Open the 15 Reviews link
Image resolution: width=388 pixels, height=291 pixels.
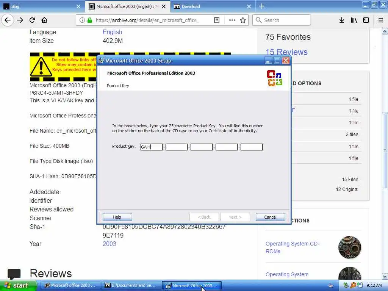[x=286, y=52]
